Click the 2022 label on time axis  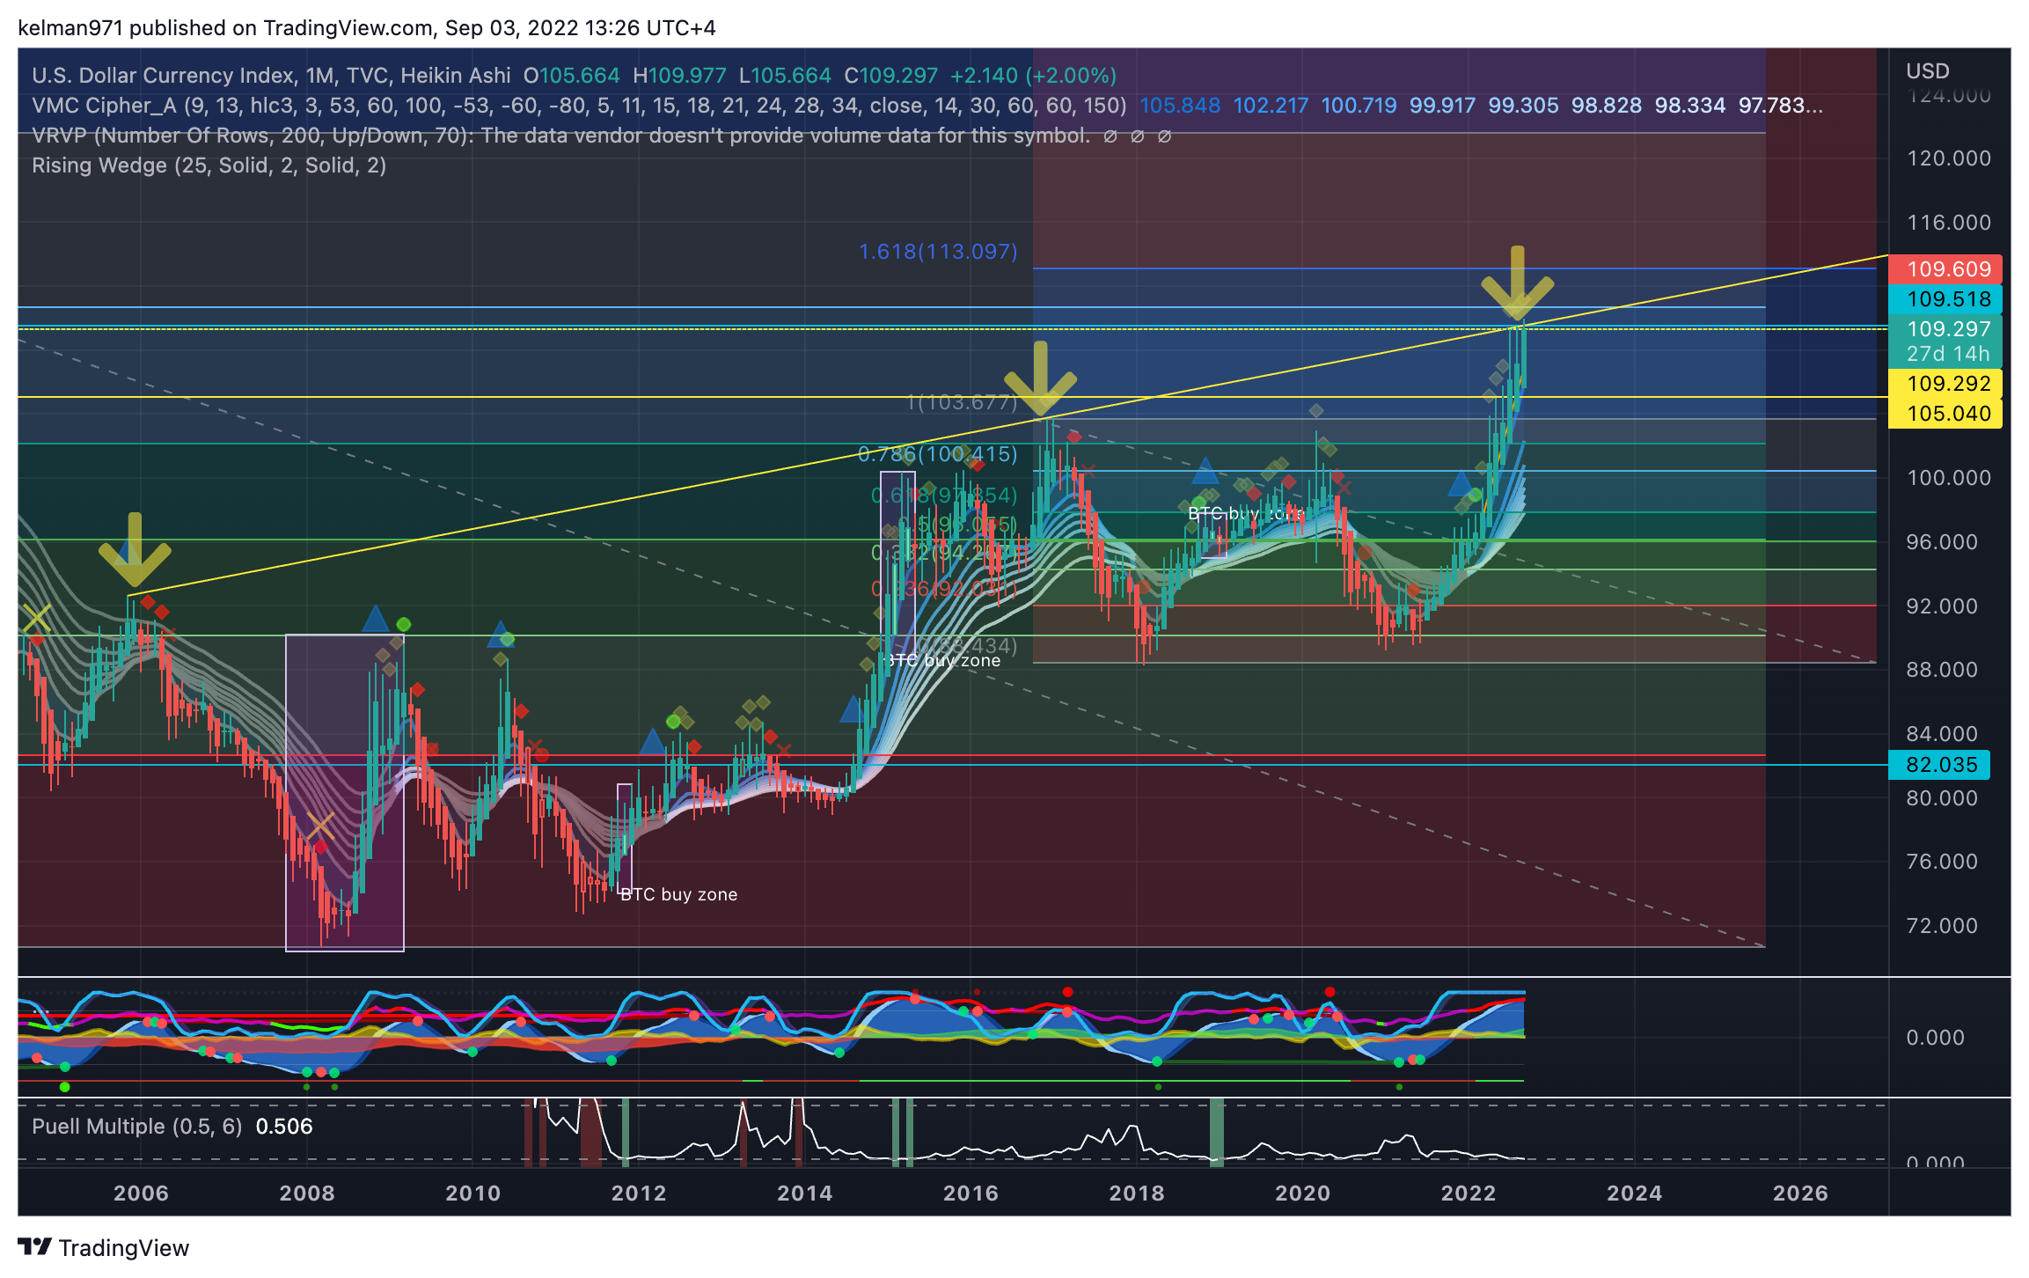[x=1469, y=1194]
